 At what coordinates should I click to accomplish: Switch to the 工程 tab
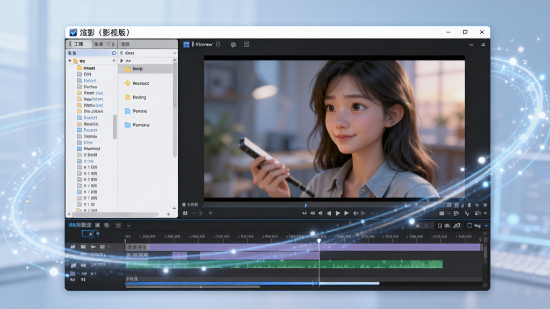(78, 44)
